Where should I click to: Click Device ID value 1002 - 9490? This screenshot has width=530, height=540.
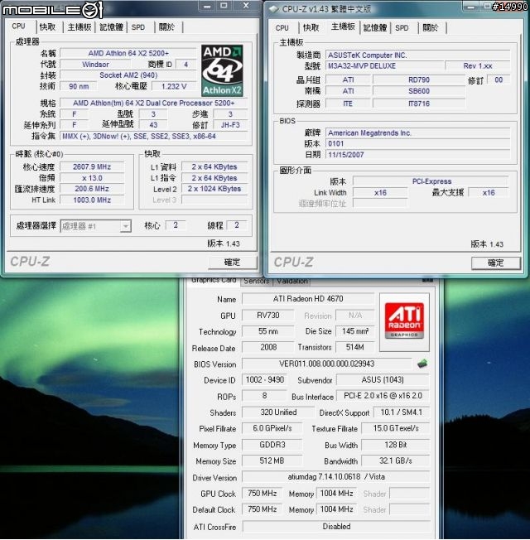click(x=264, y=379)
